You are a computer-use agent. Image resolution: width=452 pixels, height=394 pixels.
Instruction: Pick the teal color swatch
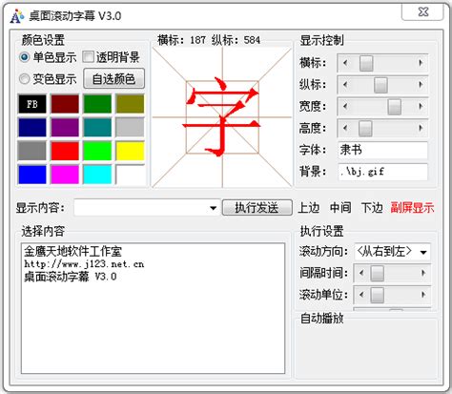point(97,127)
